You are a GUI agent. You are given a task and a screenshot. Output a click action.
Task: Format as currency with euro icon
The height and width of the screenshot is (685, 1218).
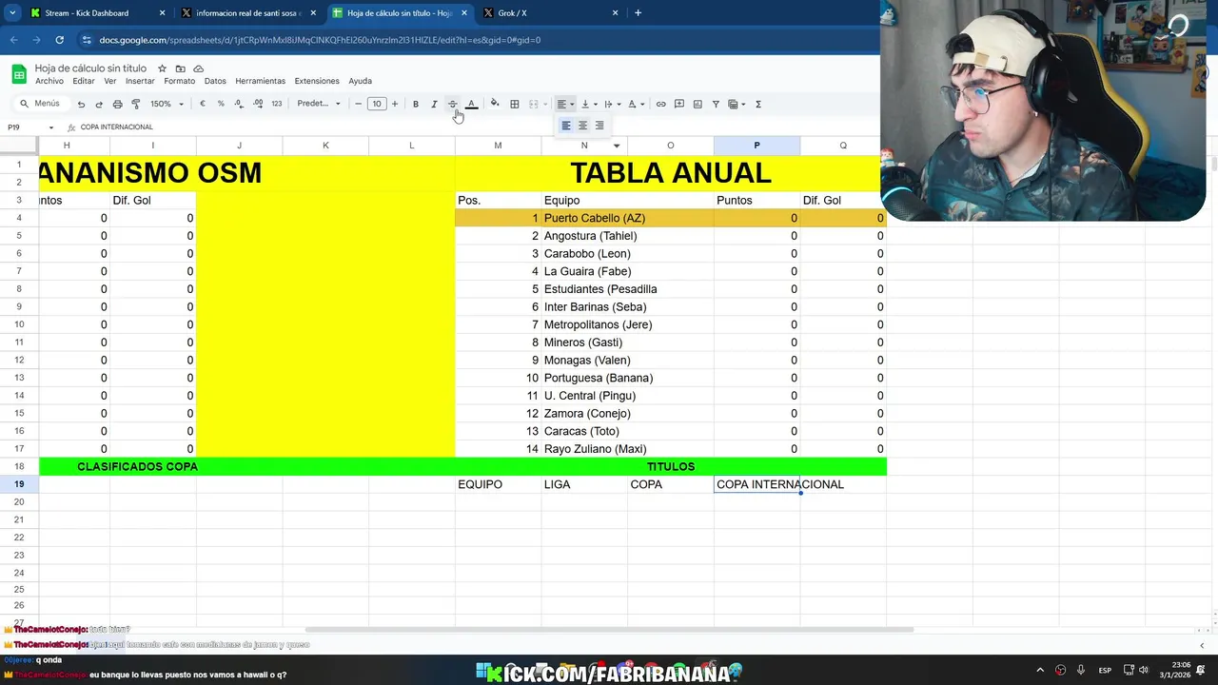[x=203, y=104]
